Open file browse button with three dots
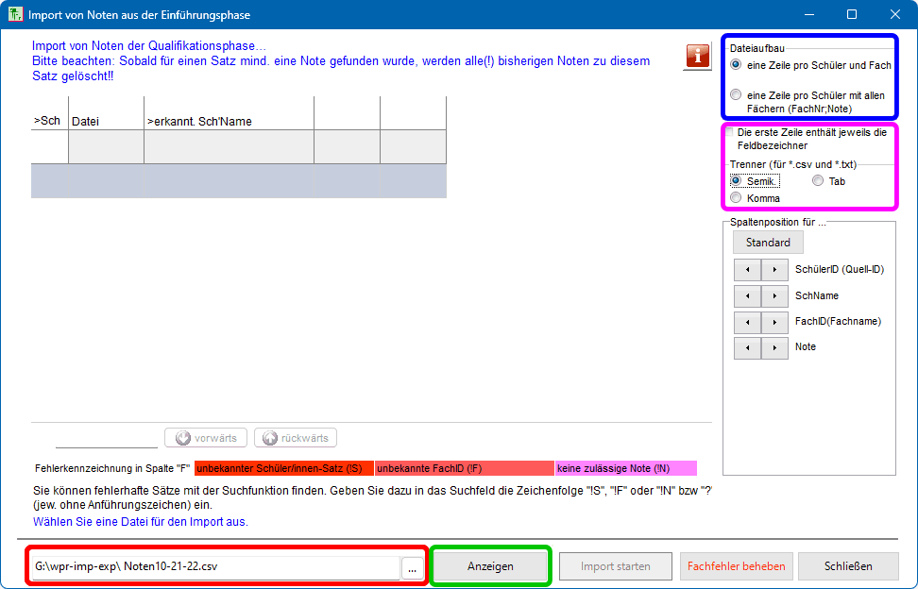The image size is (918, 589). 413,567
